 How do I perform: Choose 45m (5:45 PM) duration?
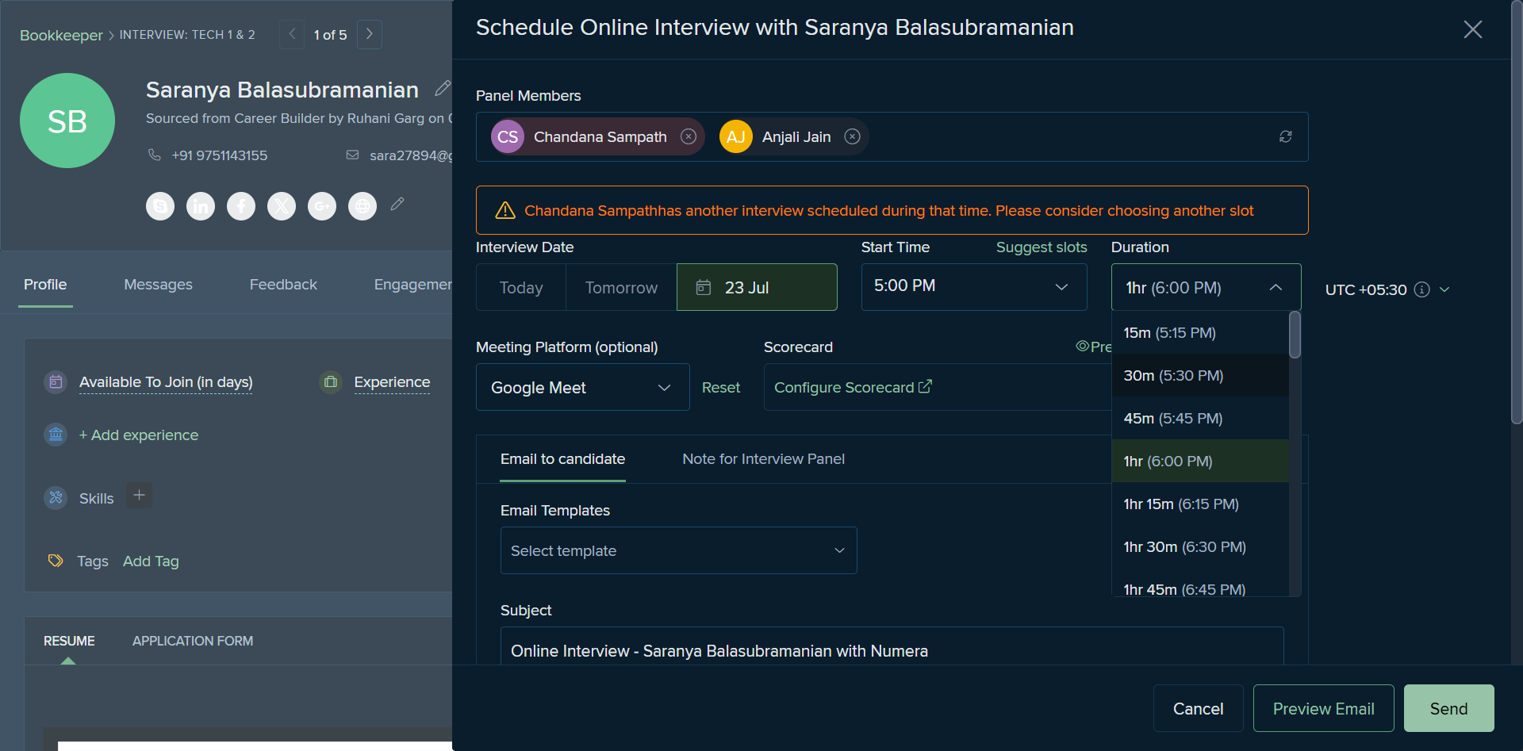pos(1200,418)
